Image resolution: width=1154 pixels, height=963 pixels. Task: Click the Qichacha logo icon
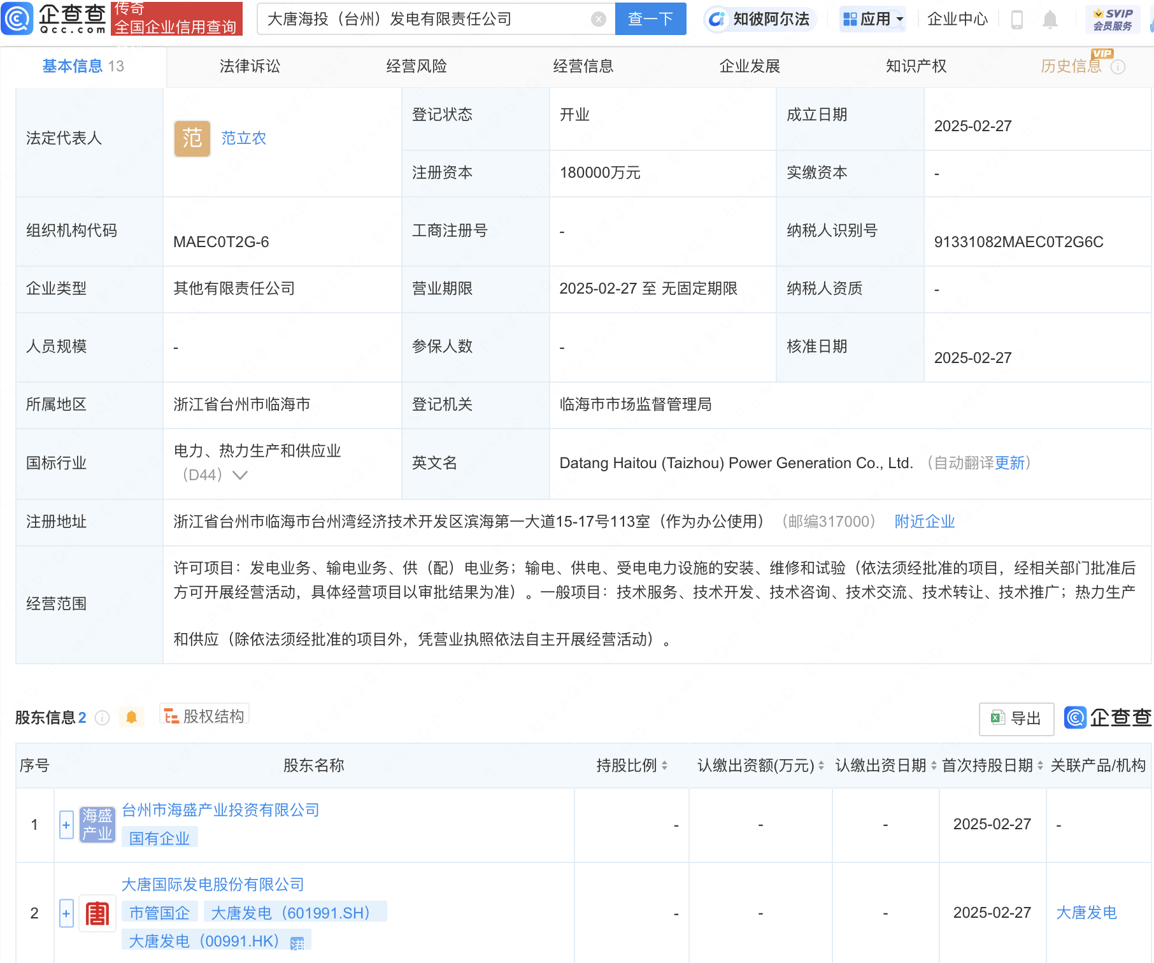[x=17, y=18]
